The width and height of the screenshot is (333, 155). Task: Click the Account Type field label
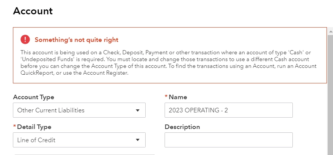pyautogui.click(x=33, y=97)
